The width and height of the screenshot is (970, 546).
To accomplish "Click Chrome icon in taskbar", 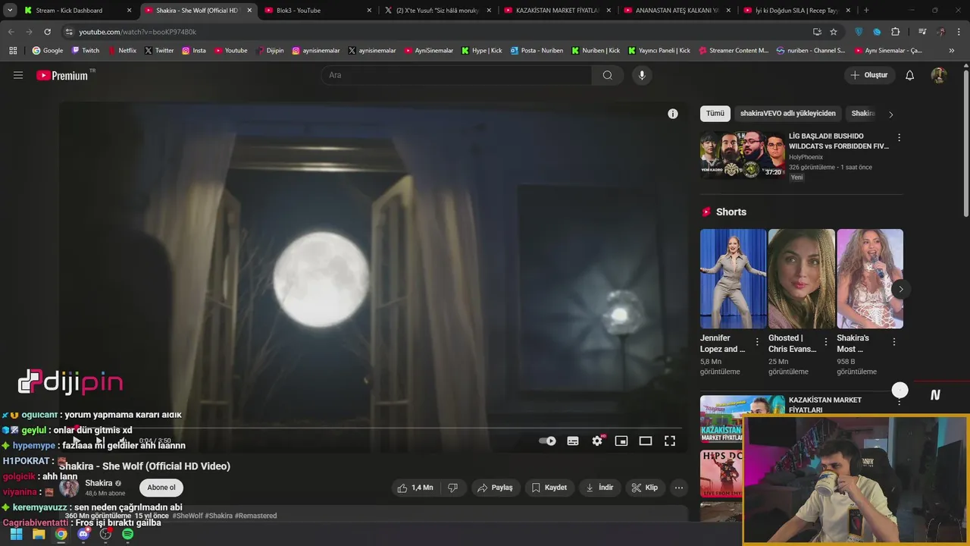I will click(61, 534).
